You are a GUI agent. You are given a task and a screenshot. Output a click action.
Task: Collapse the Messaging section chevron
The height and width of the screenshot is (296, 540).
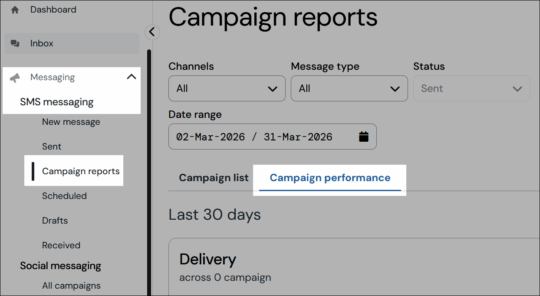coord(131,77)
